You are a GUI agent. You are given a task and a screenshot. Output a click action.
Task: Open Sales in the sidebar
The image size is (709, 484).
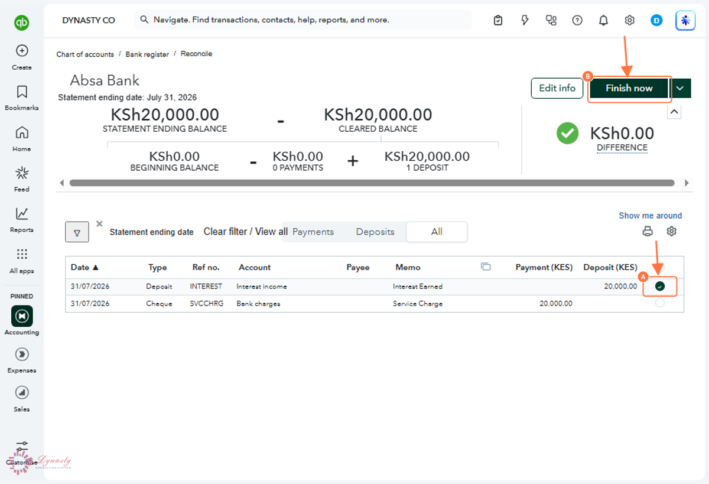coord(22,399)
